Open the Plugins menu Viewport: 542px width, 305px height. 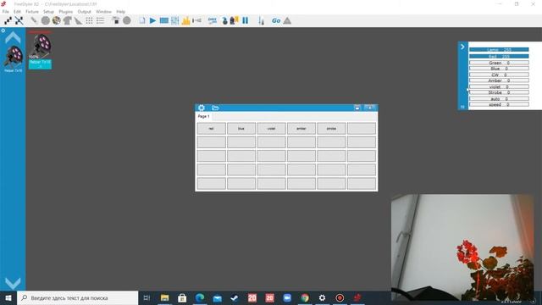coord(66,12)
